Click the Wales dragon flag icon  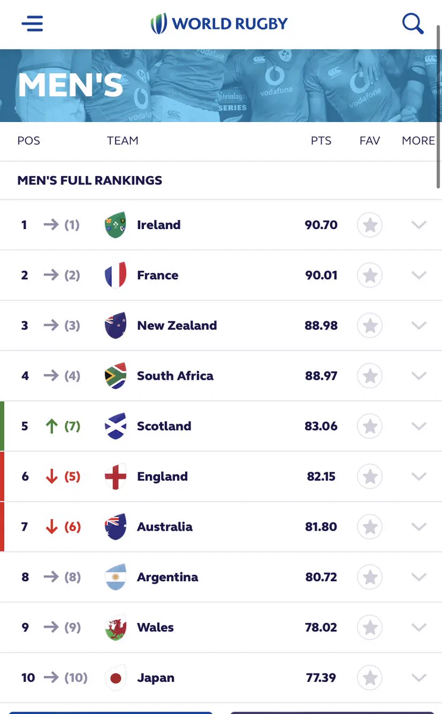point(115,627)
